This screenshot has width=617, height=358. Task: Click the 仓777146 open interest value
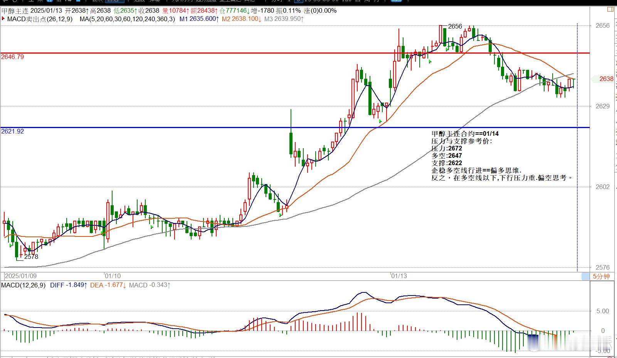pyautogui.click(x=235, y=10)
